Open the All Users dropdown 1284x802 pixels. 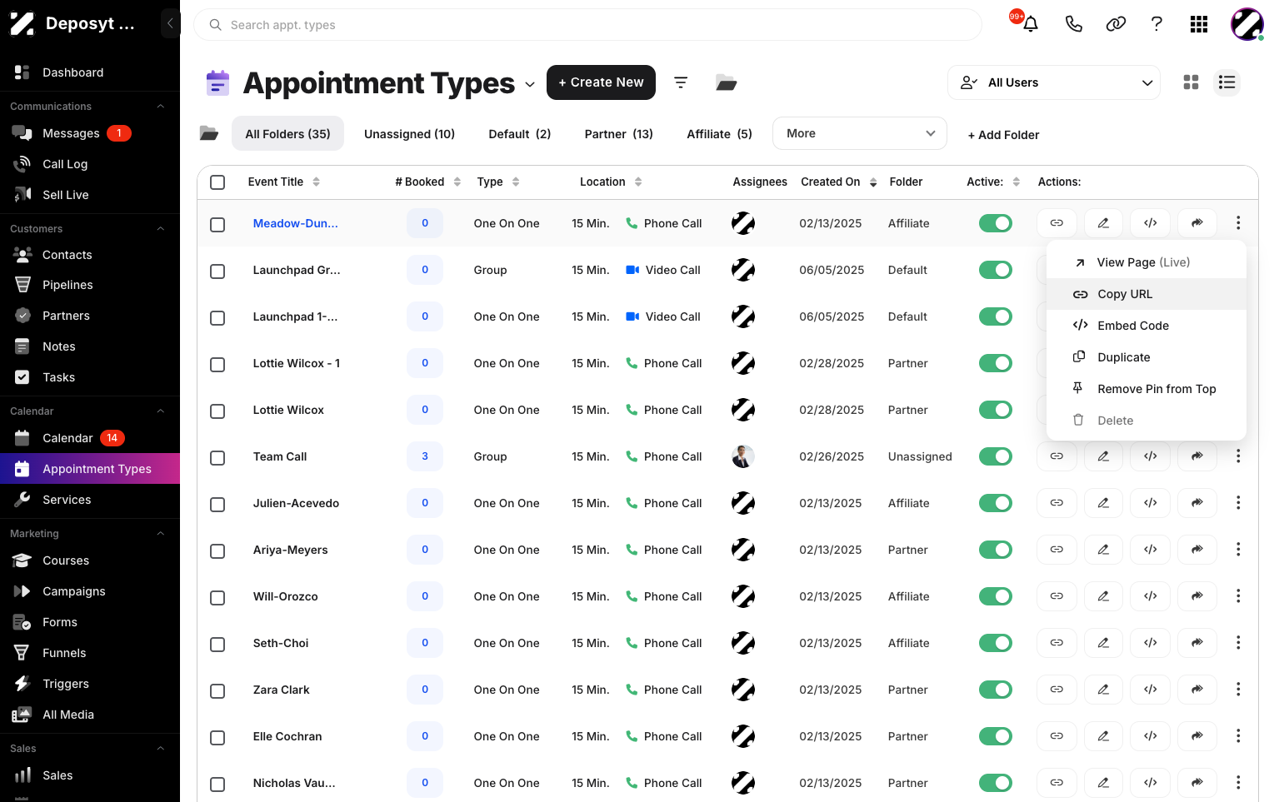coord(1054,82)
